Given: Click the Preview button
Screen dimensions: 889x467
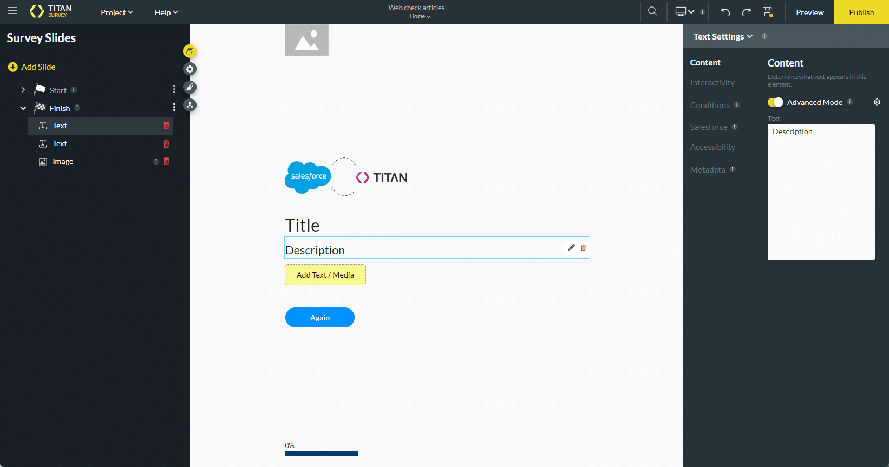Looking at the screenshot, I should [809, 12].
